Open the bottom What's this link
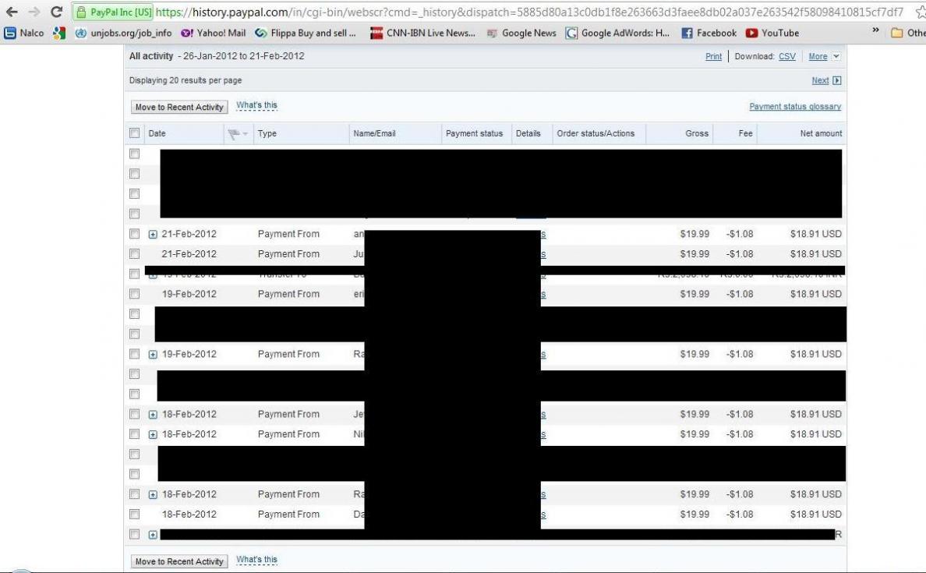Image resolution: width=926 pixels, height=573 pixels. (256, 560)
